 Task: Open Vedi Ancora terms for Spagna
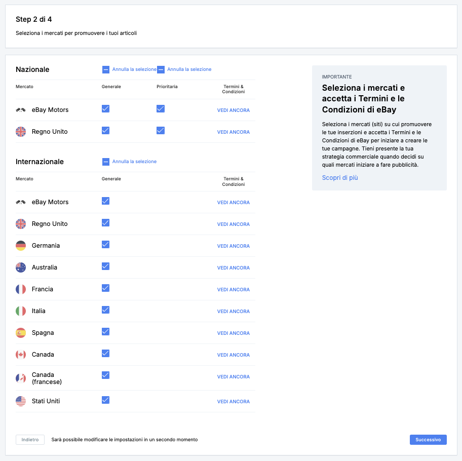tap(233, 333)
